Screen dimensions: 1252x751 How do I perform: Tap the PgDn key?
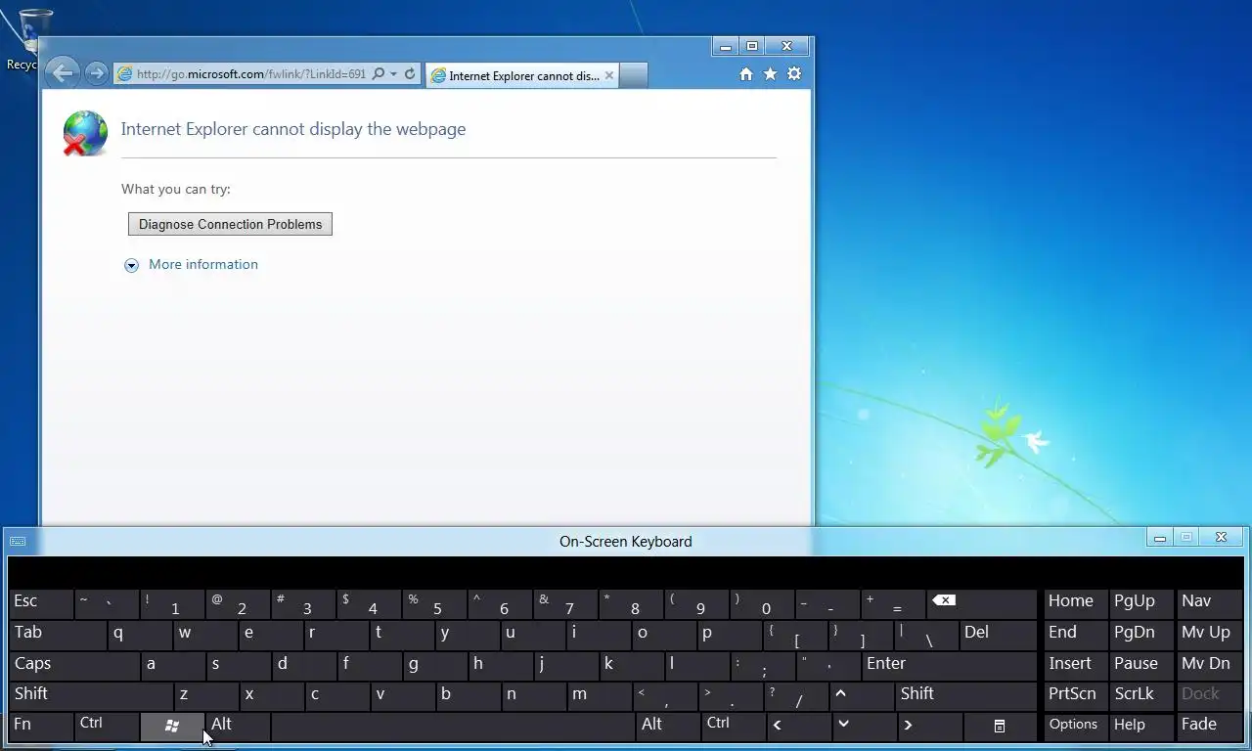pos(1140,636)
